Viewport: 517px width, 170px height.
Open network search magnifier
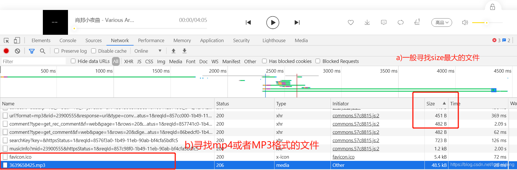(43, 51)
